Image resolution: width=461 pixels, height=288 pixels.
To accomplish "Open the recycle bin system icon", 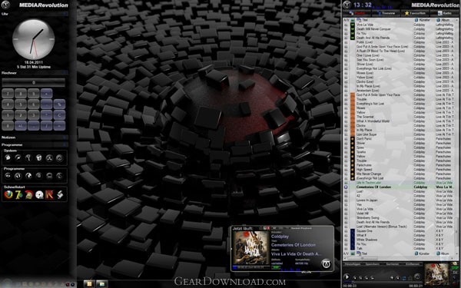I will 38,158.
